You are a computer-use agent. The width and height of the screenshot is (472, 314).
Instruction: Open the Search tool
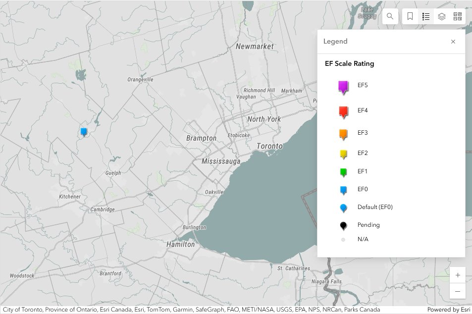(x=390, y=16)
